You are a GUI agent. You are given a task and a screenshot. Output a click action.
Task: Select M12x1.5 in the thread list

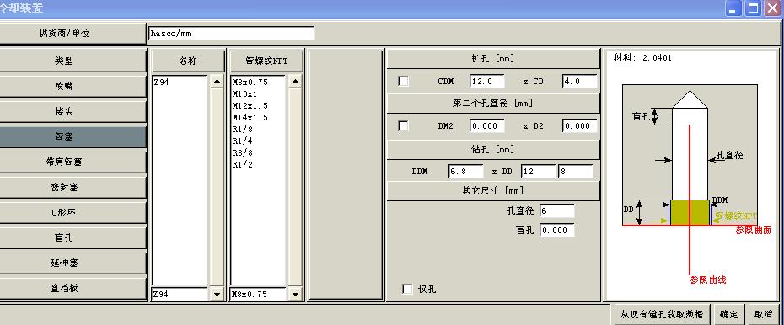pos(250,106)
